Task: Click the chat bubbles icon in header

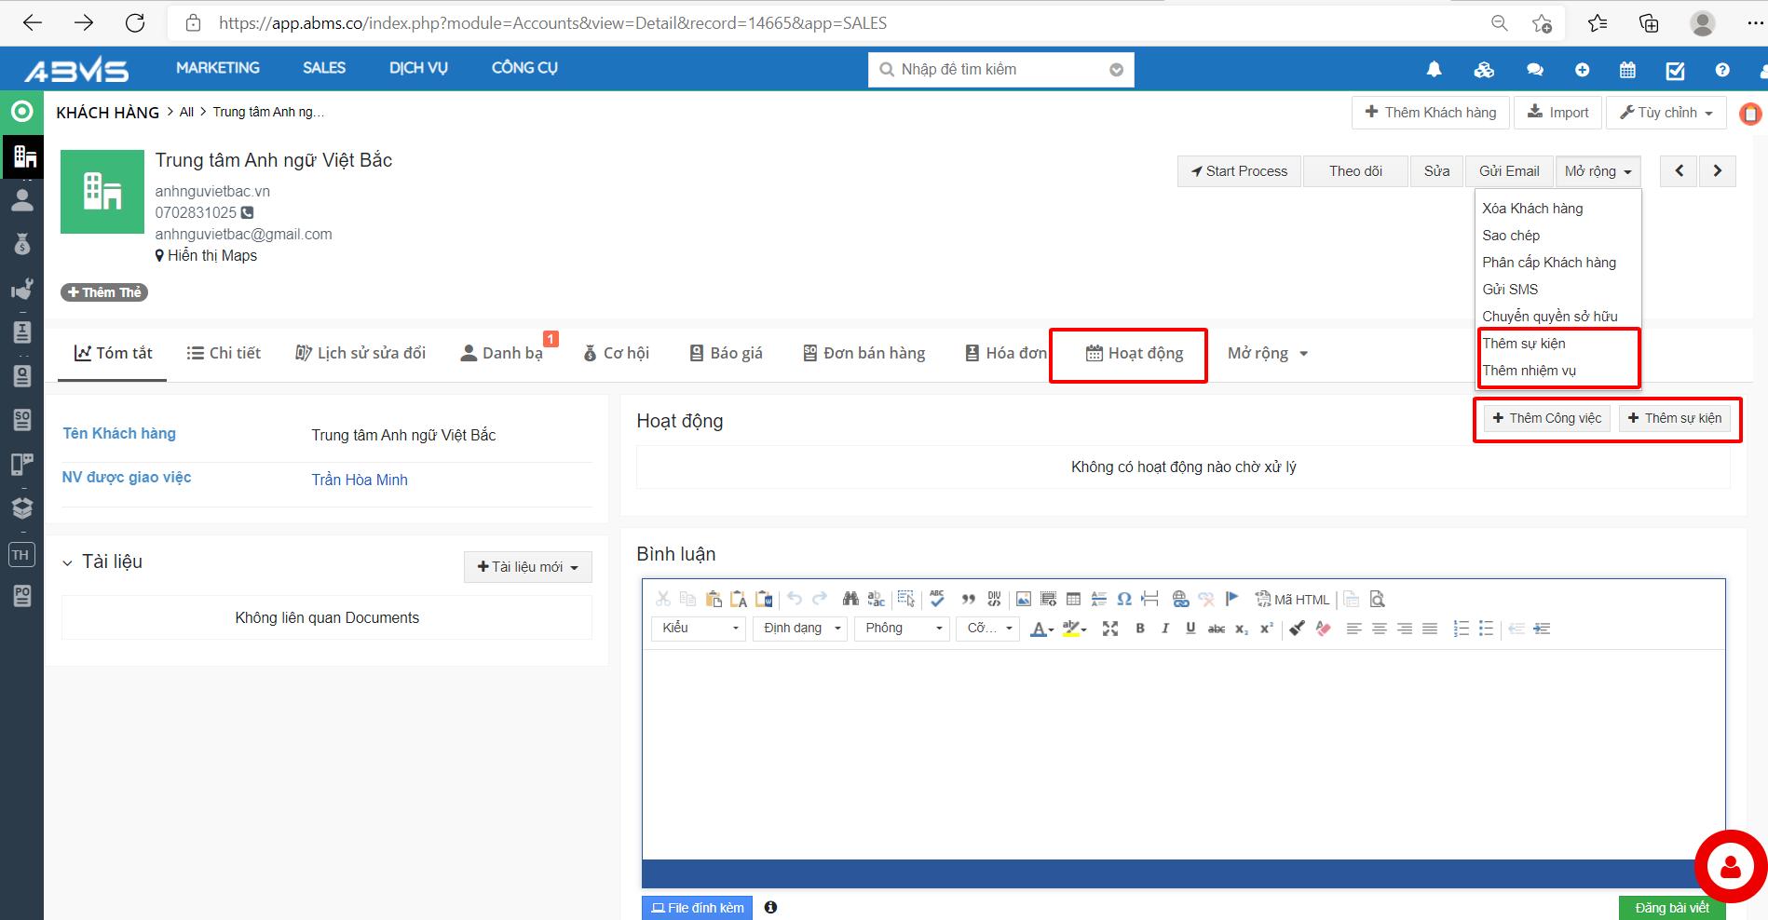Action: coord(1535,70)
